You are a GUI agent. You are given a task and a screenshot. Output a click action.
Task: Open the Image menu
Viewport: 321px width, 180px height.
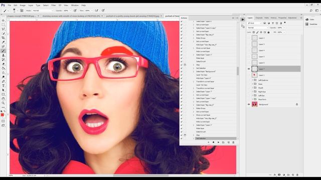(x=23, y=5)
